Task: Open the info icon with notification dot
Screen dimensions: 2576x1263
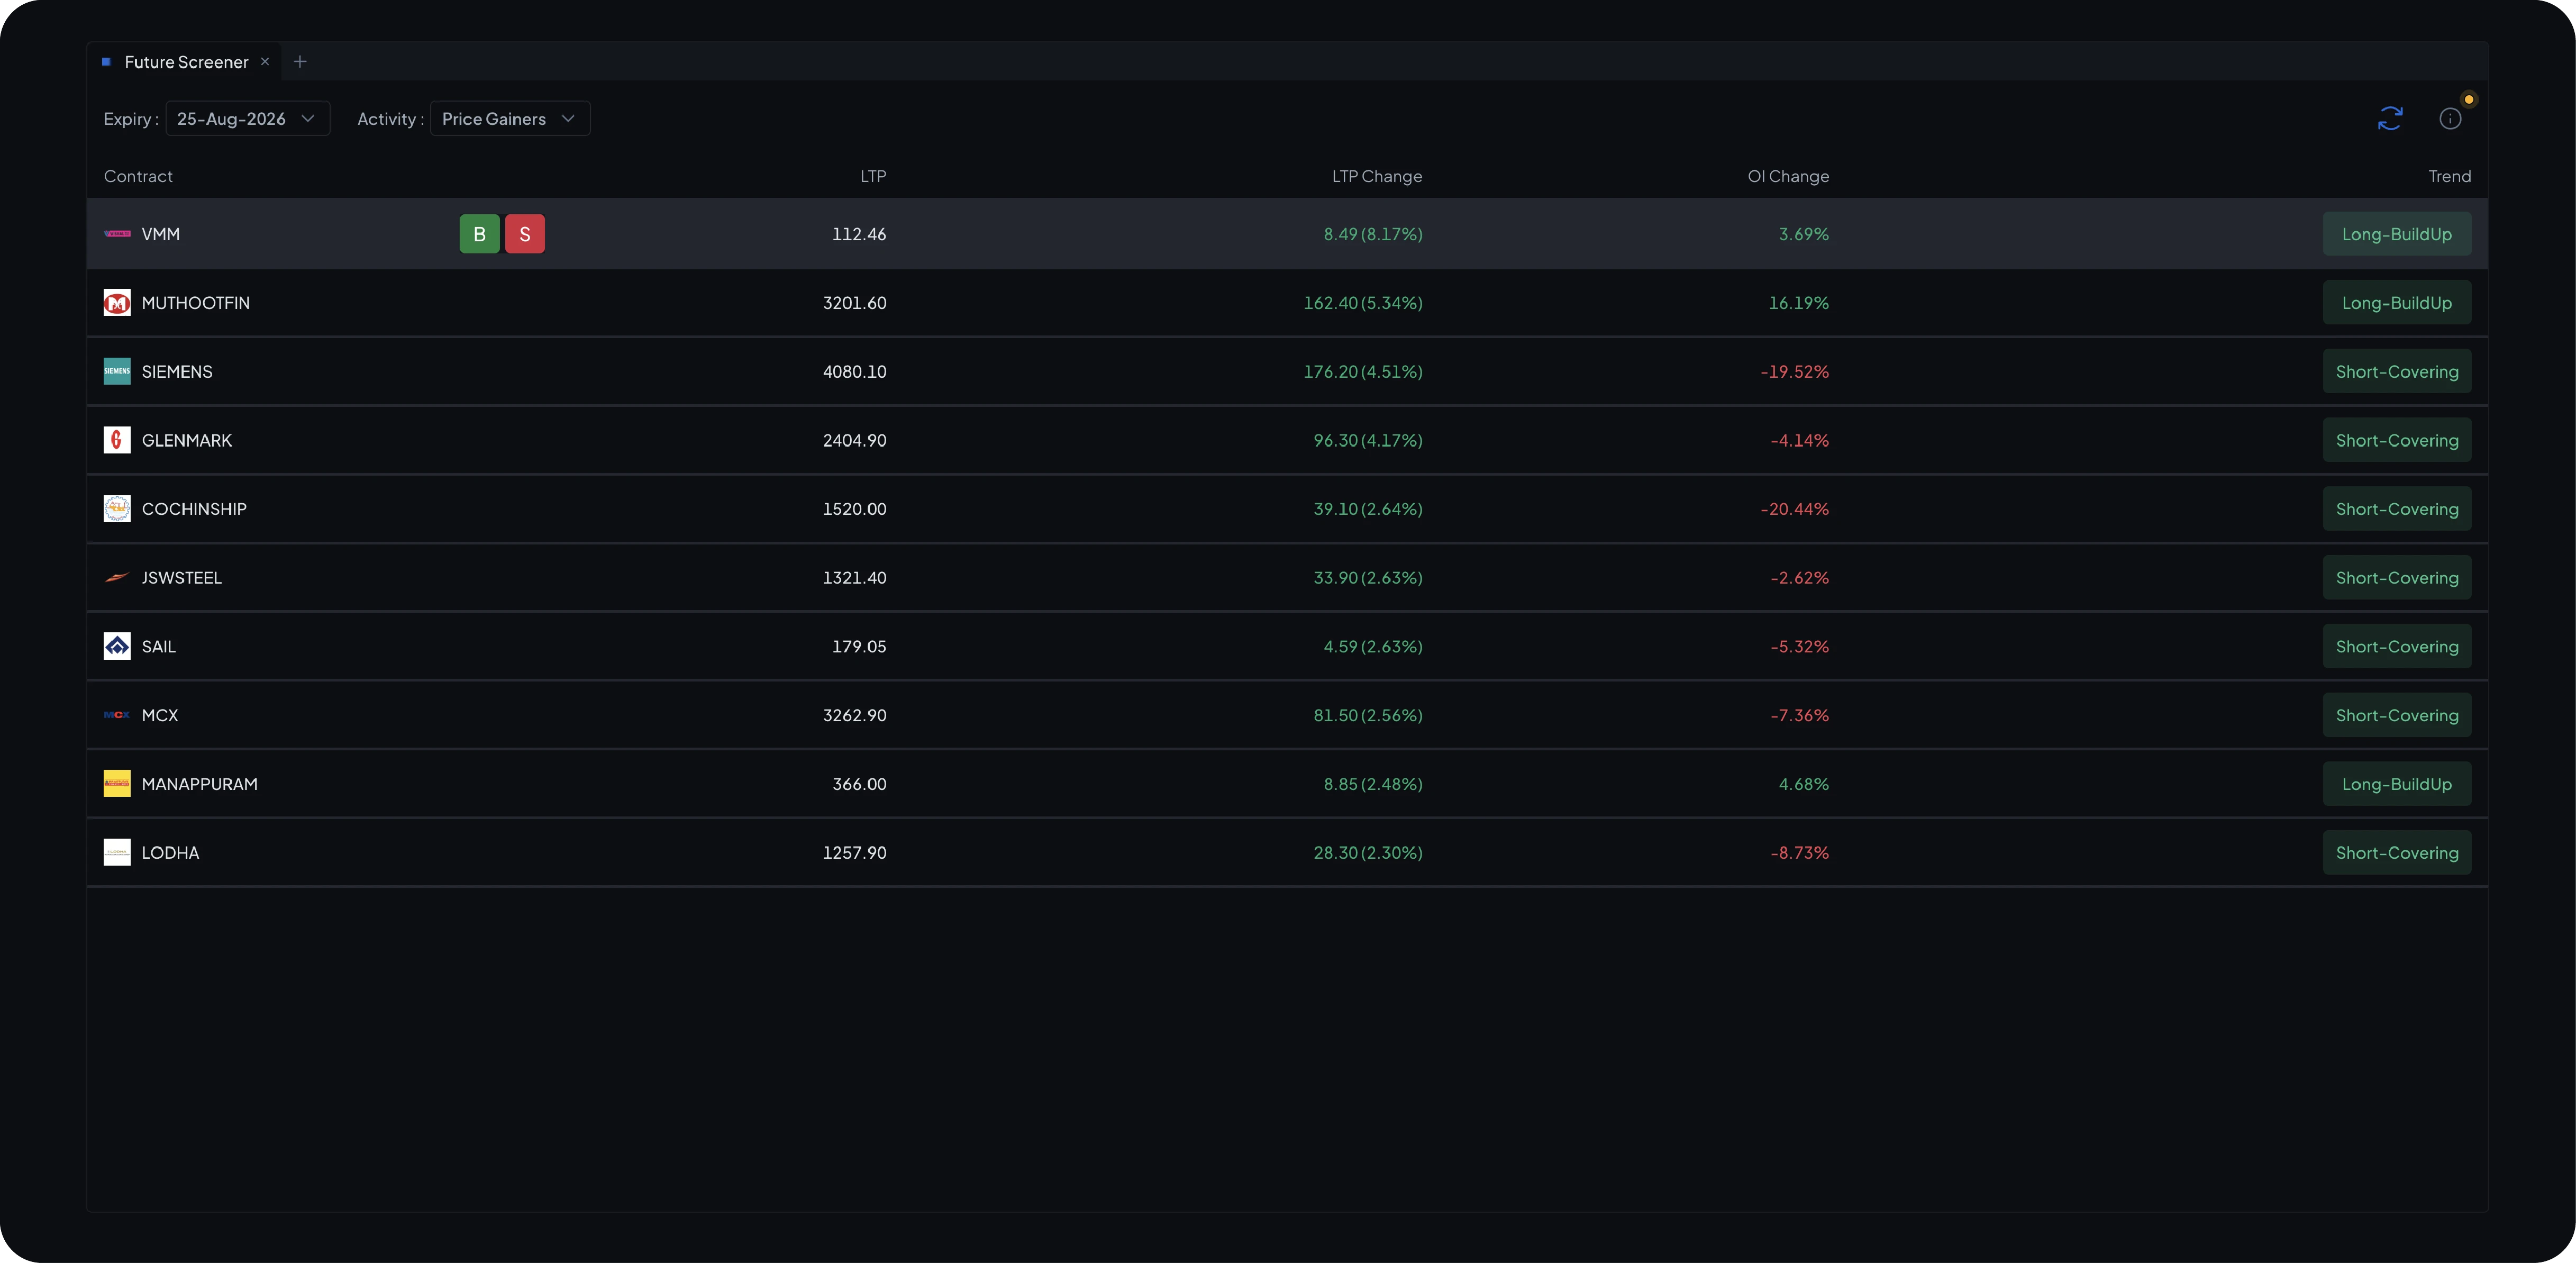Action: coord(2450,119)
